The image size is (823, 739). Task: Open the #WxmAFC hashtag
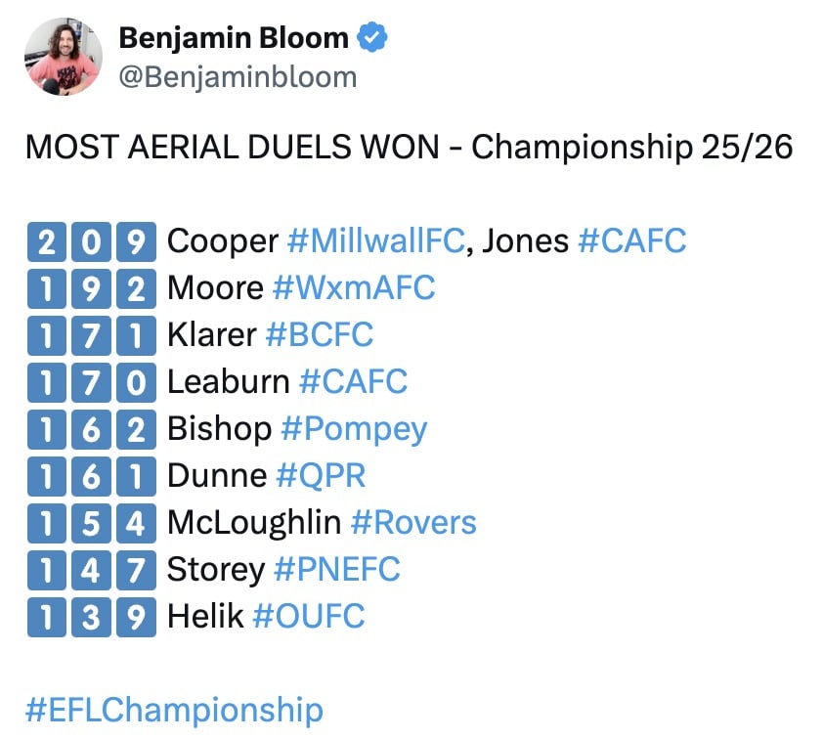tap(353, 287)
